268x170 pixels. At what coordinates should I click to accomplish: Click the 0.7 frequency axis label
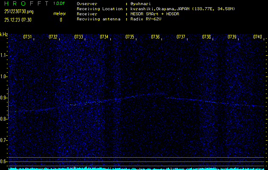click(4, 140)
